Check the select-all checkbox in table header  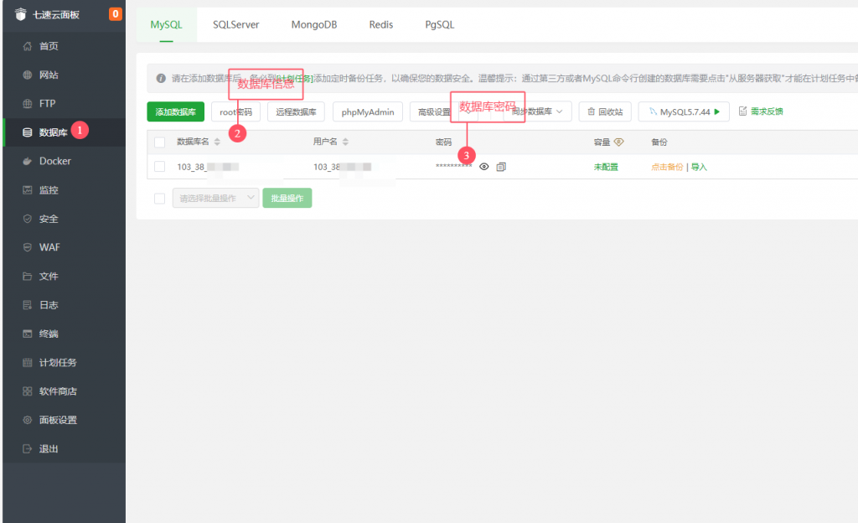(160, 142)
